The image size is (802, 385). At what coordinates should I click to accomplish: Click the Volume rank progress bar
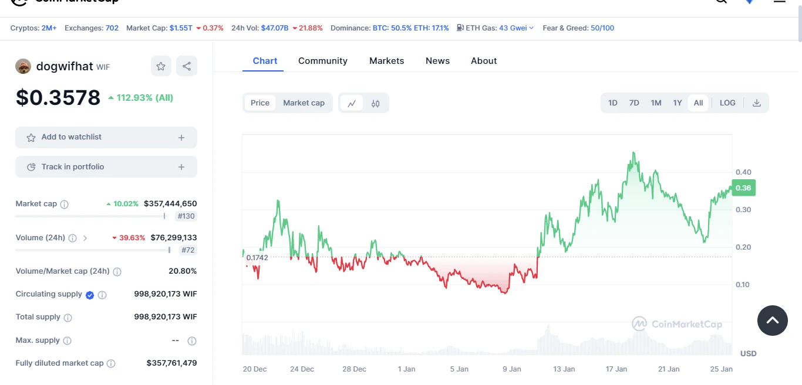point(93,250)
